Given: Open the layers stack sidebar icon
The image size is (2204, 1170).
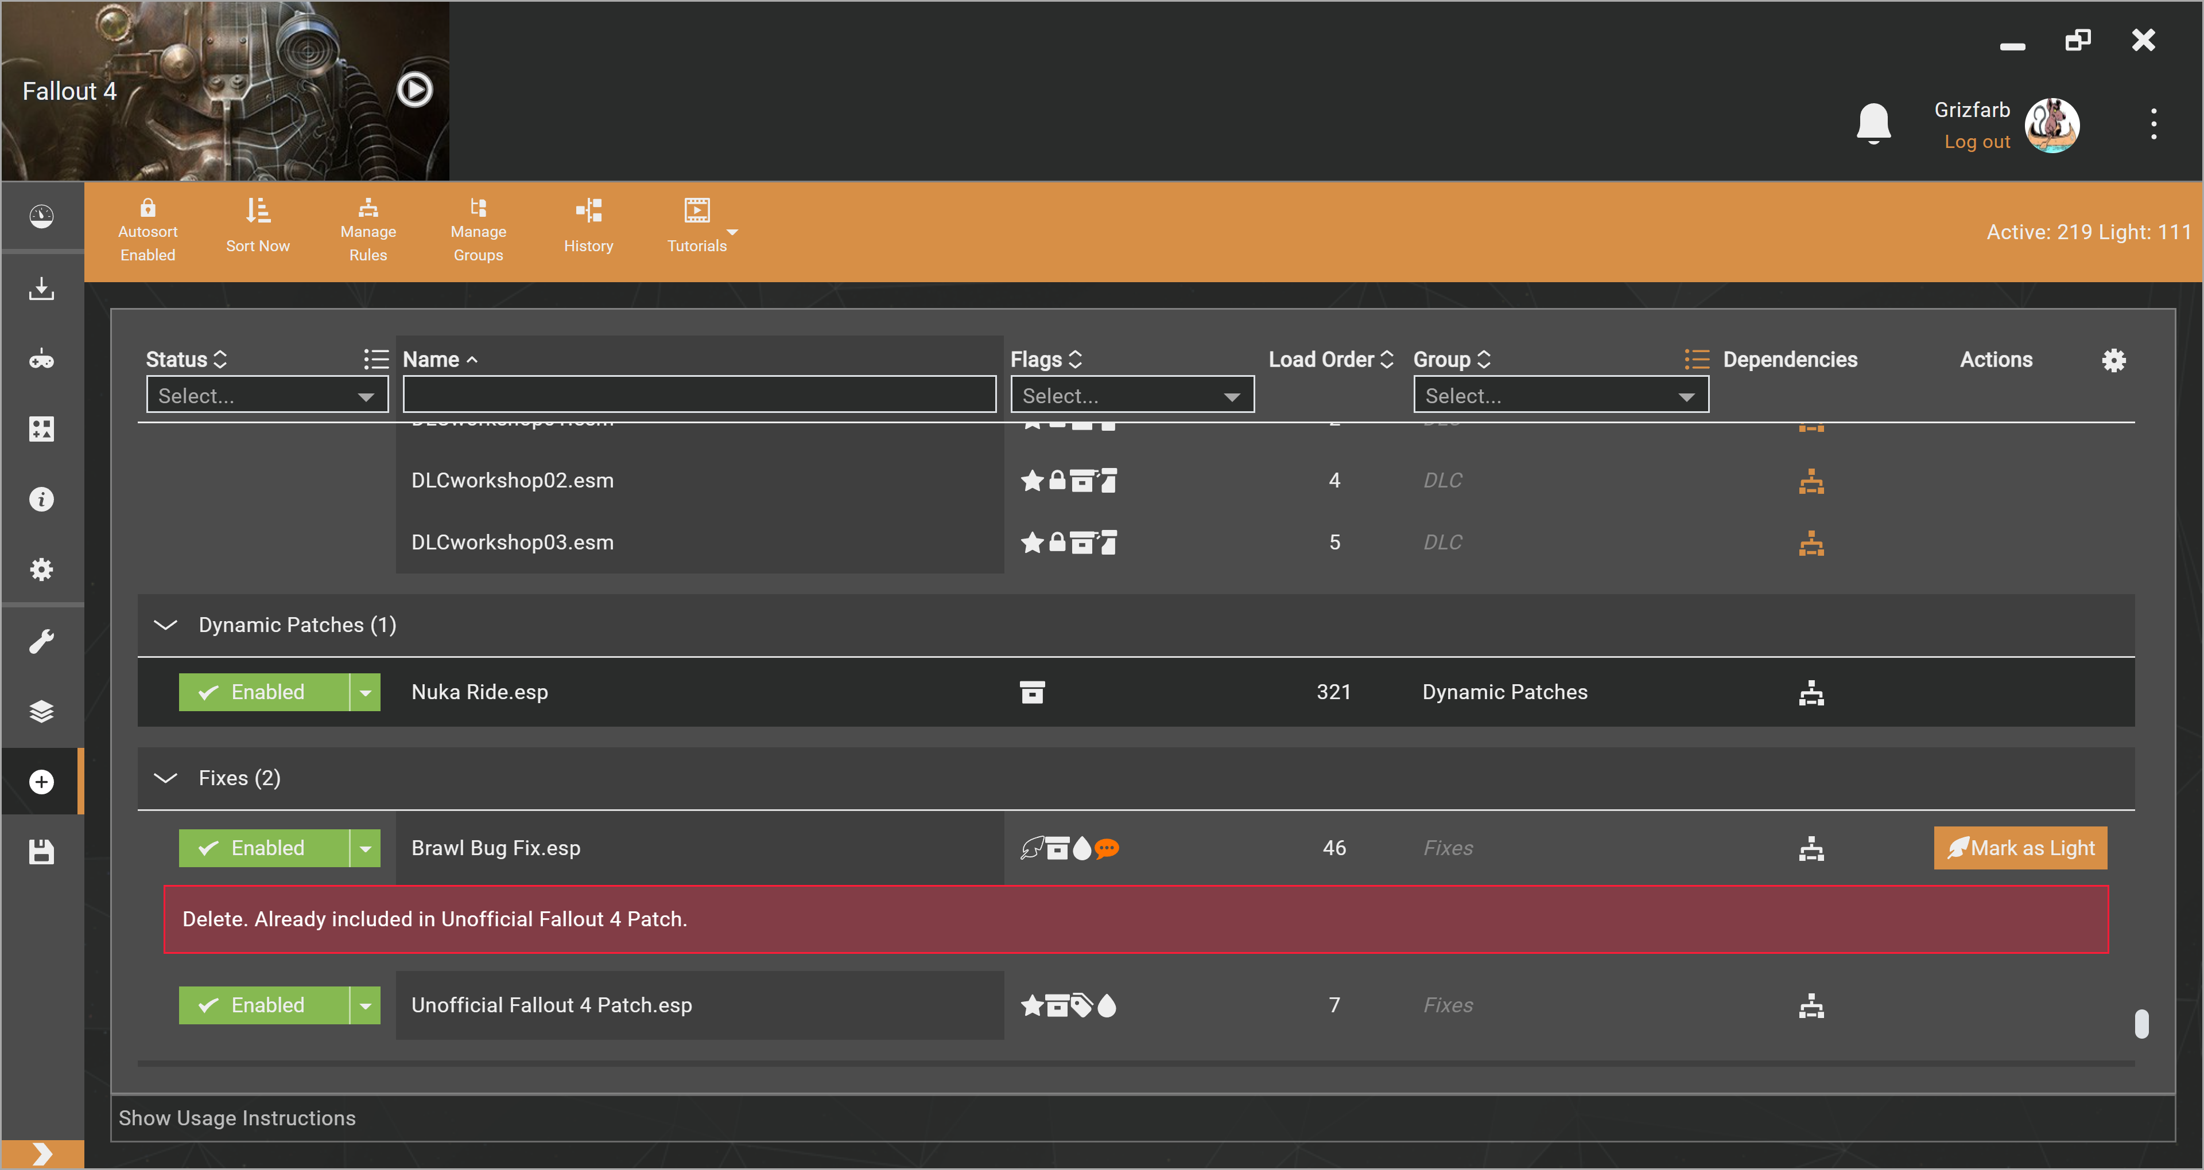Looking at the screenshot, I should tap(41, 712).
